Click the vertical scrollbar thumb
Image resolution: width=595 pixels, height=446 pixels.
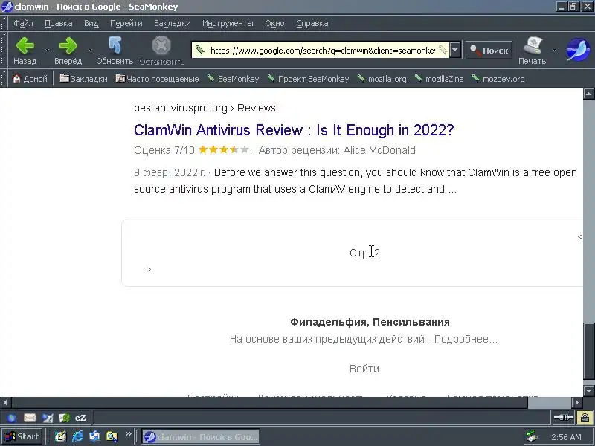[588, 351]
